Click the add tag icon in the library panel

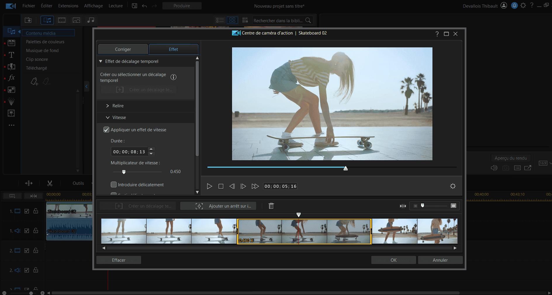coord(34,82)
